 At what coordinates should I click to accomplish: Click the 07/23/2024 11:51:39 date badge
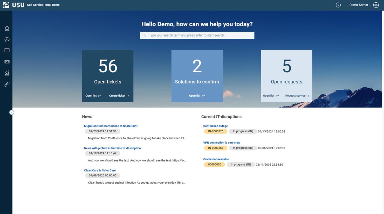(x=102, y=131)
